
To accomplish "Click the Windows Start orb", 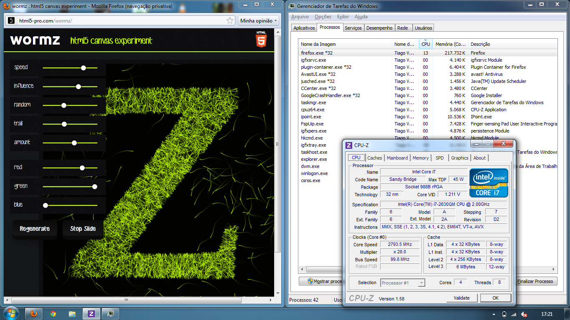I will pyautogui.click(x=10, y=313).
